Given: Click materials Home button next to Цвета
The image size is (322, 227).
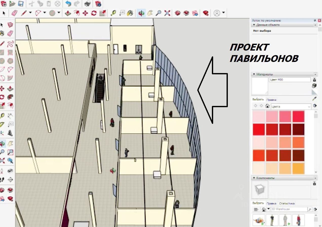Looking at the screenshot, I should [x=267, y=106].
